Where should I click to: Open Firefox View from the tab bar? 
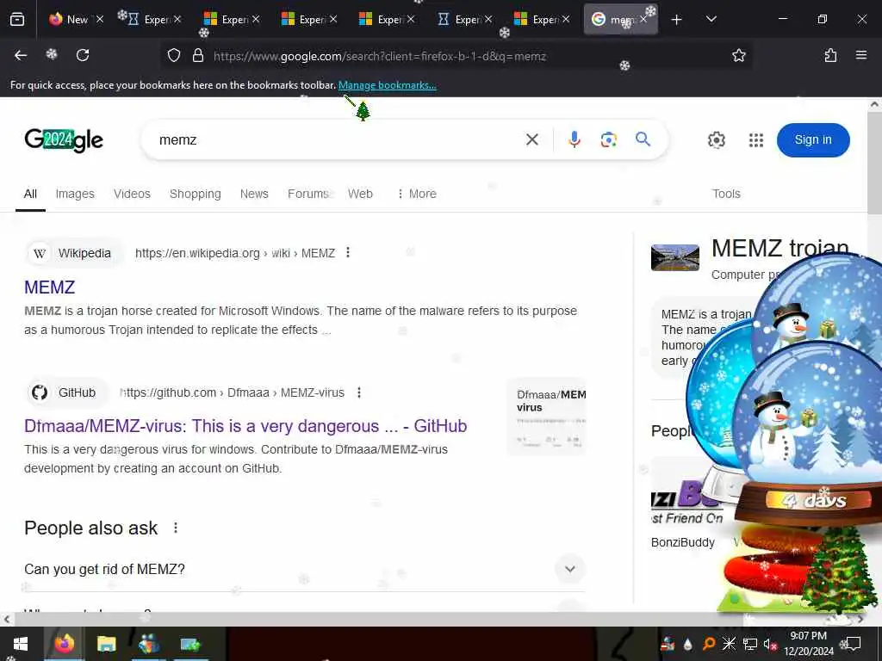click(x=17, y=19)
